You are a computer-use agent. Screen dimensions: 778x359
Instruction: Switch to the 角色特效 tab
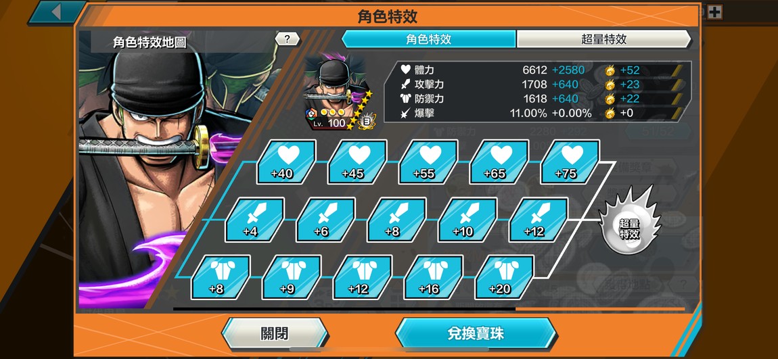[x=429, y=39]
